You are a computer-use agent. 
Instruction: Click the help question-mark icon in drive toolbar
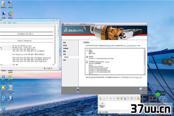tap(135, 98)
